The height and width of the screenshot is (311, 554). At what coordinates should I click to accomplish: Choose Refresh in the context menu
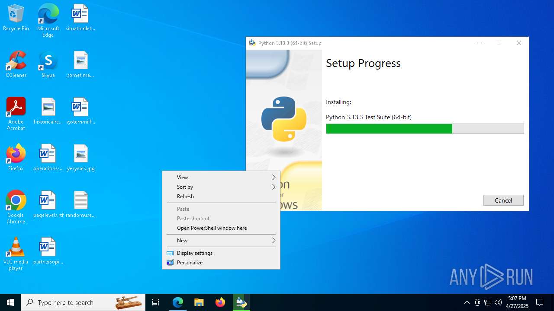pos(221,197)
